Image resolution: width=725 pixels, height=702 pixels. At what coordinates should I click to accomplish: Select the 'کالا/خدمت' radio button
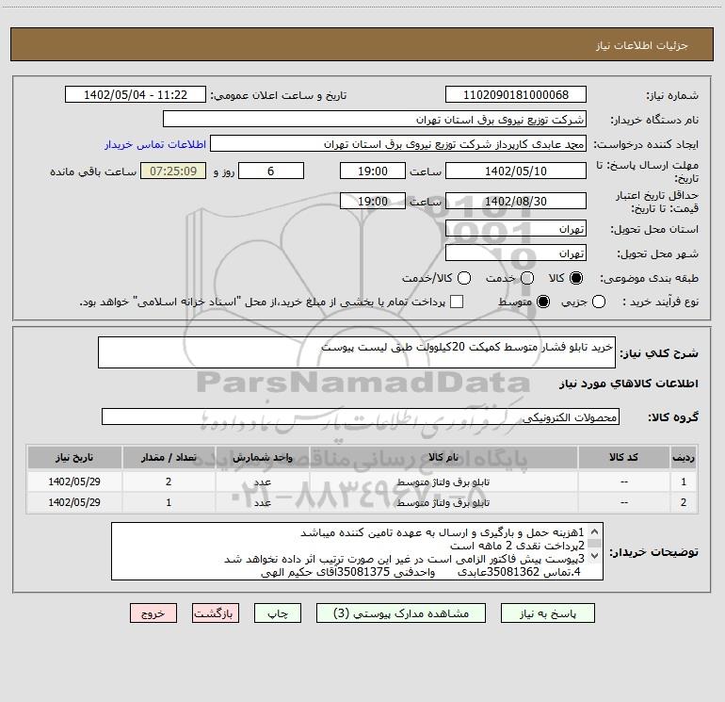(x=464, y=278)
